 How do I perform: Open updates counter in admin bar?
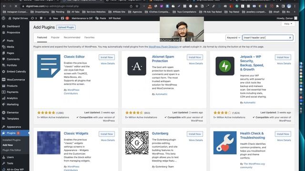[34, 18]
